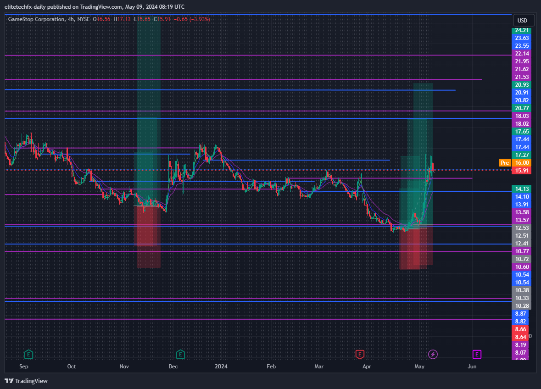Click the blue 13.91 price label
Image resolution: width=541 pixels, height=389 pixels.
point(522,205)
